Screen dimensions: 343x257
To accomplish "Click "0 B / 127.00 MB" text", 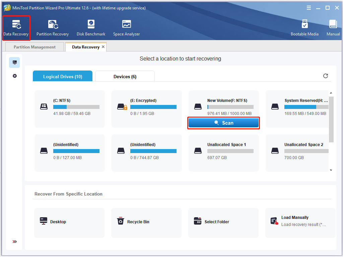I will (x=67, y=158).
